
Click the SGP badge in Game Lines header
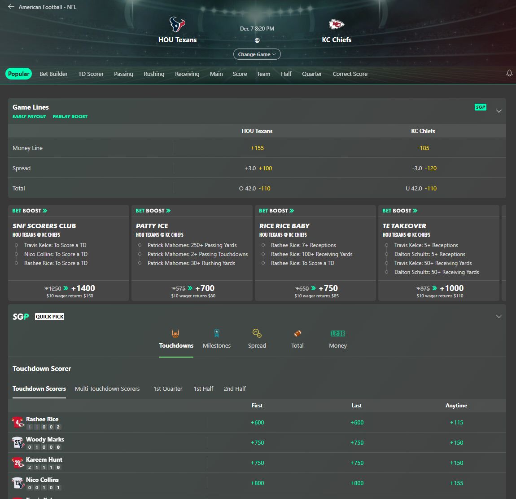[480, 107]
